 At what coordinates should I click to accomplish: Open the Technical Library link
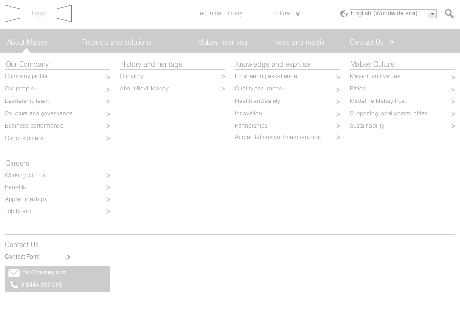(220, 13)
